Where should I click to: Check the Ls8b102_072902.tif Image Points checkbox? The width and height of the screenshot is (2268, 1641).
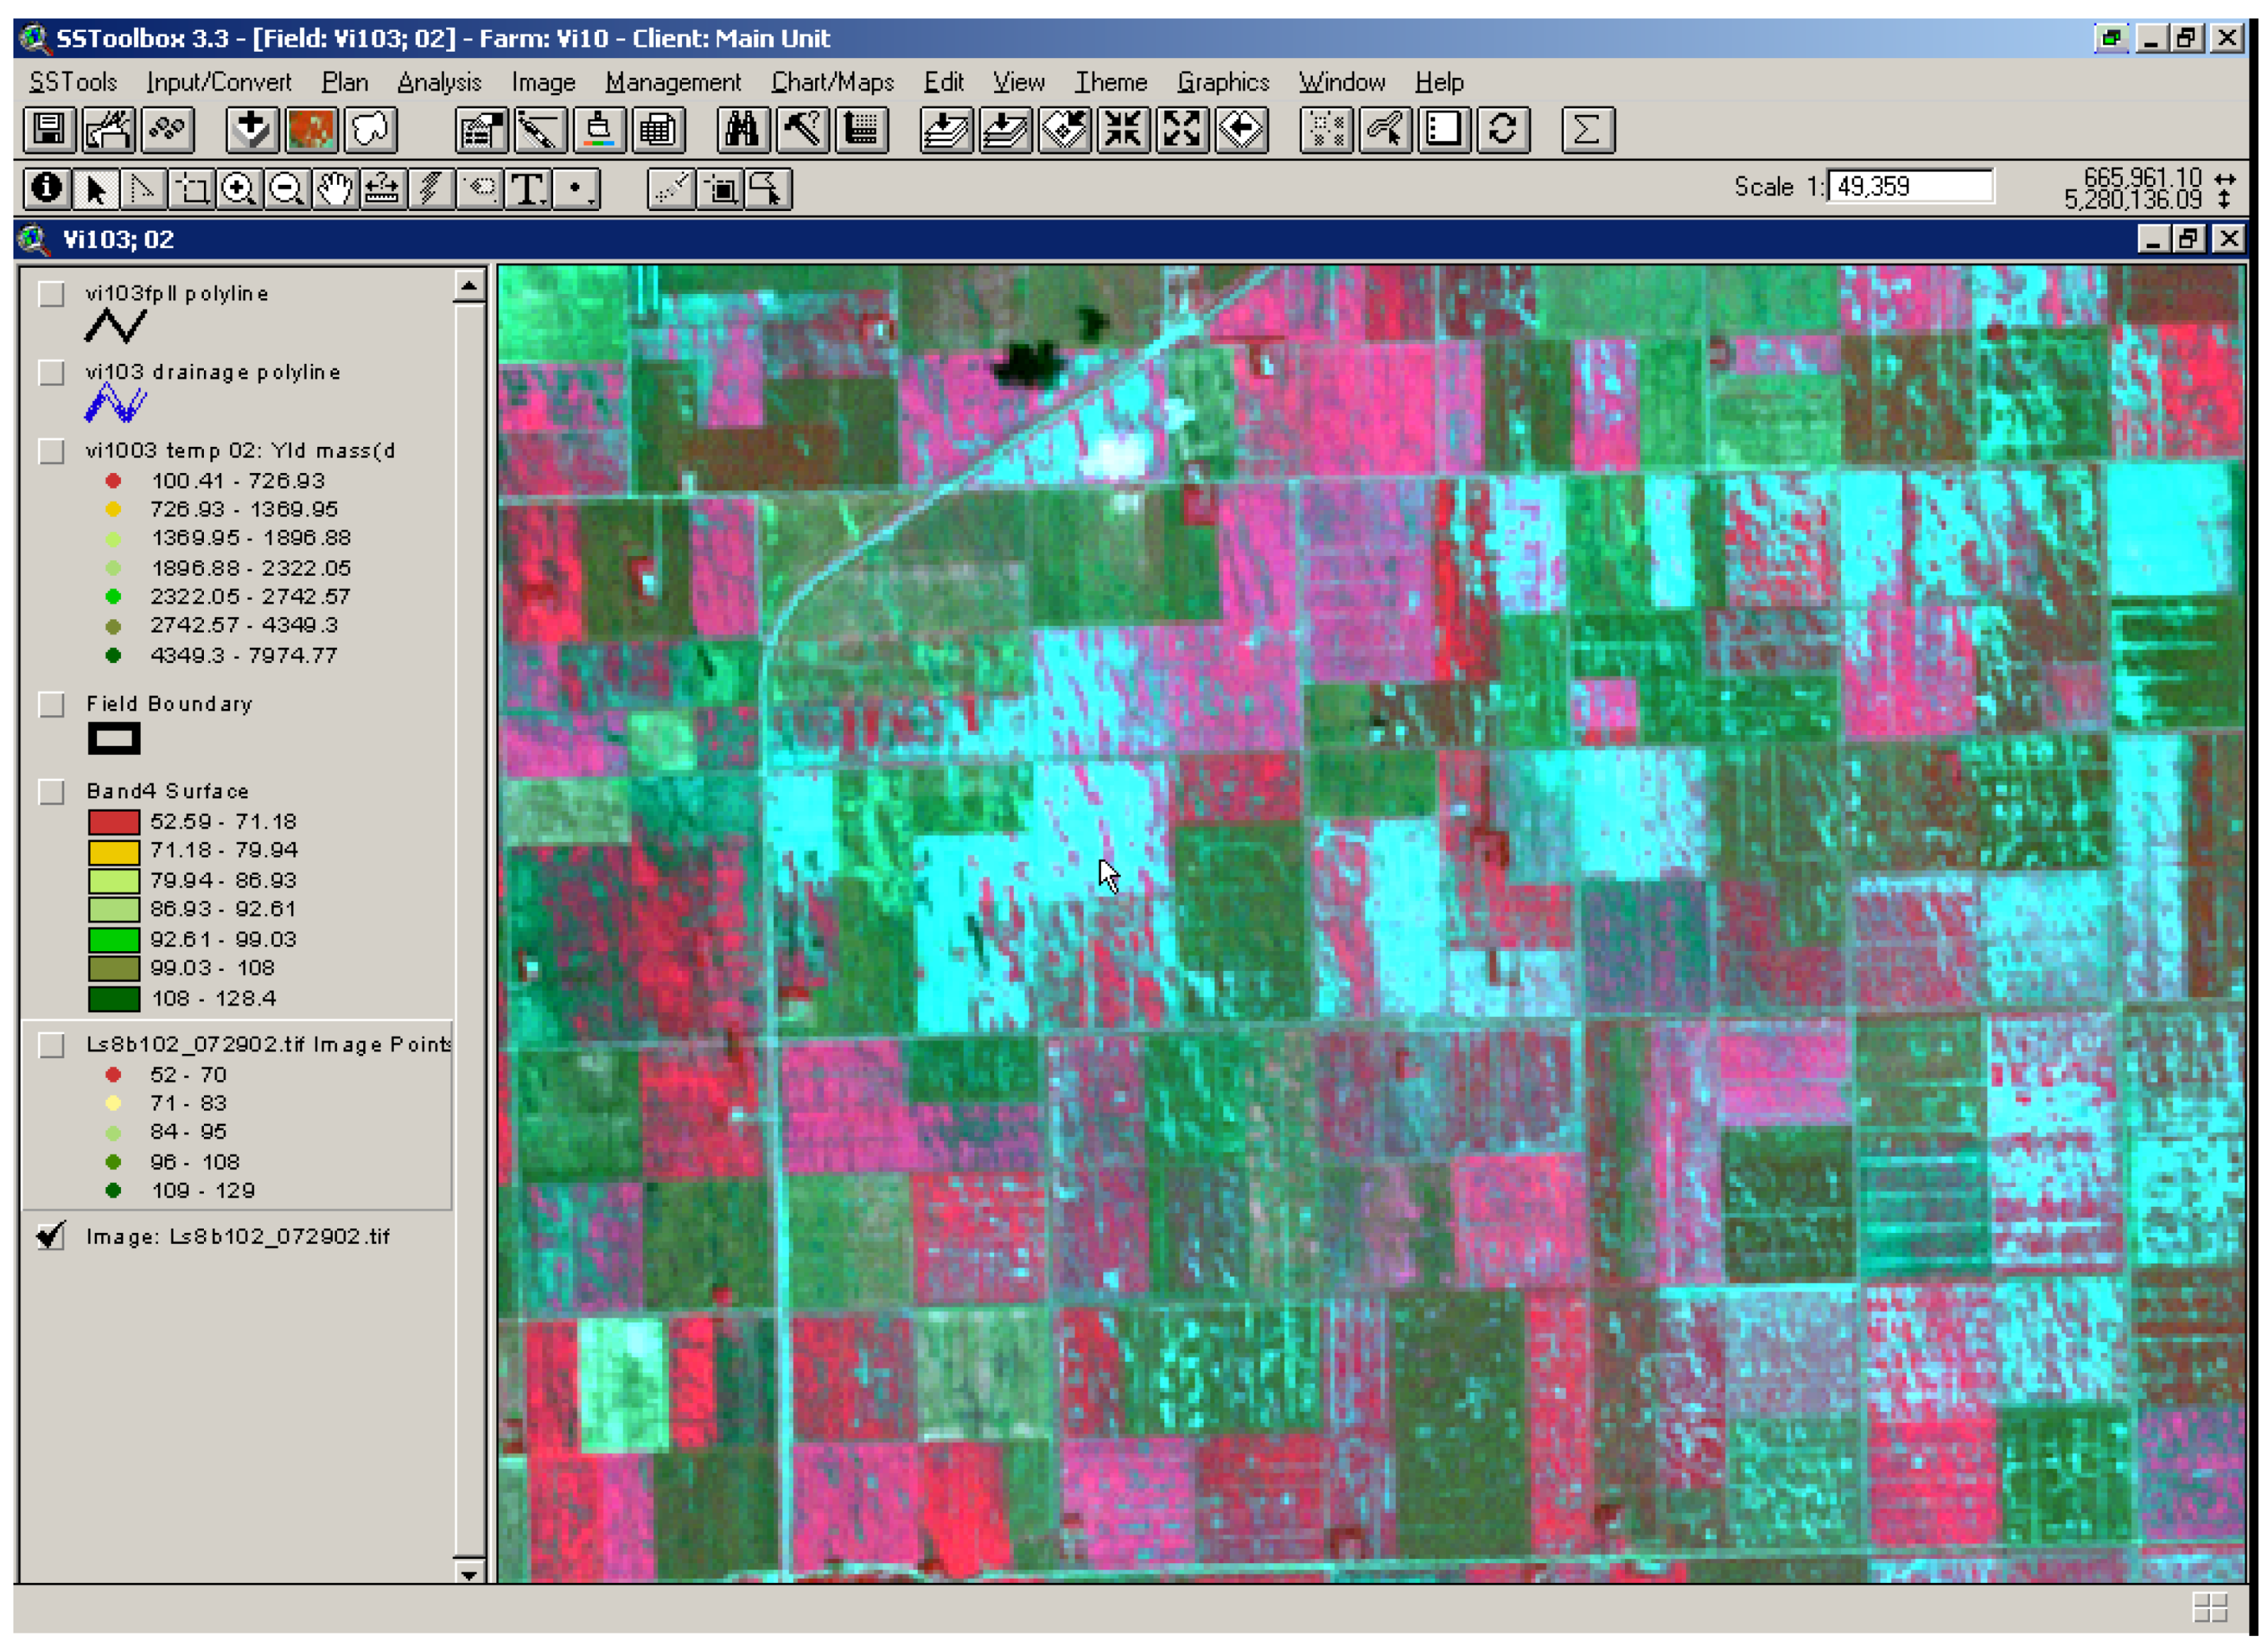pos(51,1045)
